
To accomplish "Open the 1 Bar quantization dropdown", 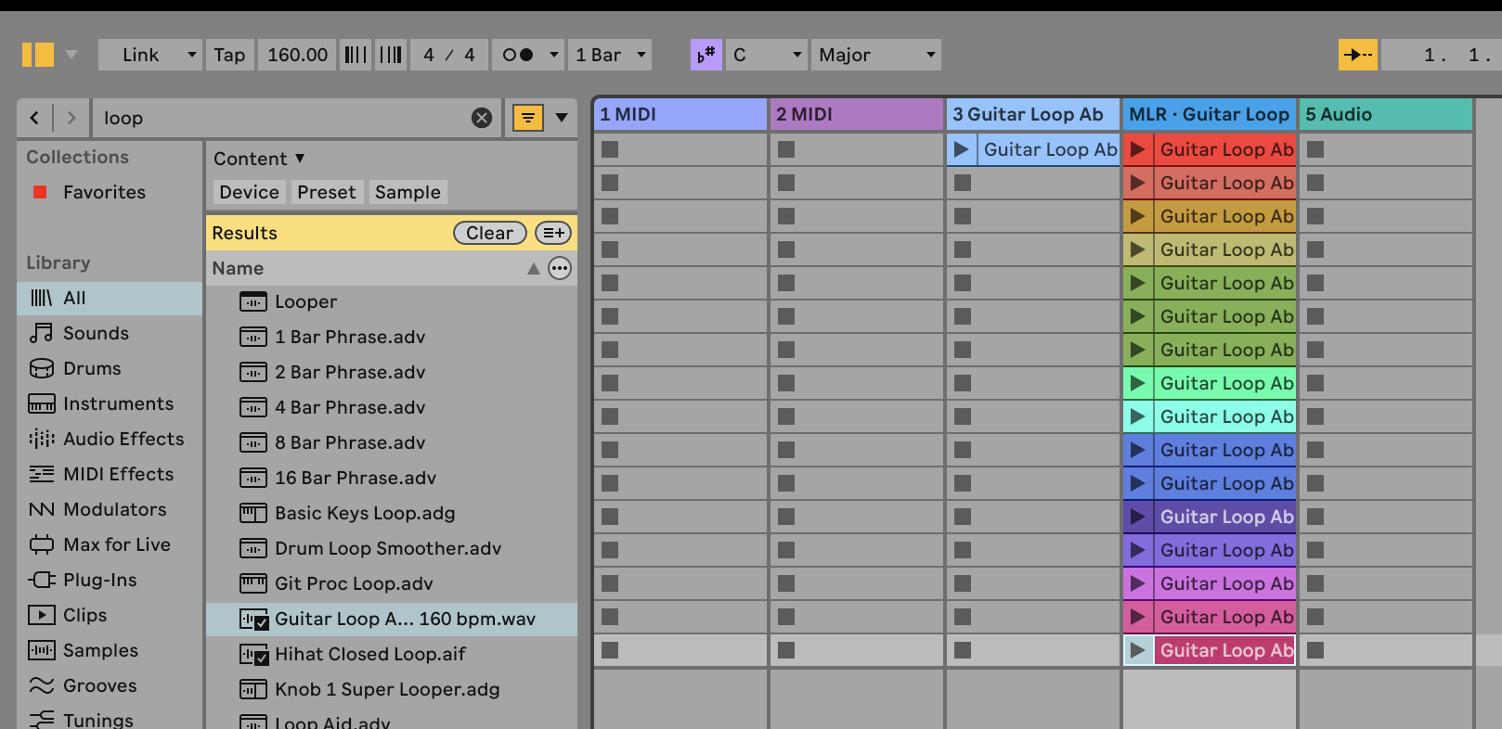I will tap(610, 55).
